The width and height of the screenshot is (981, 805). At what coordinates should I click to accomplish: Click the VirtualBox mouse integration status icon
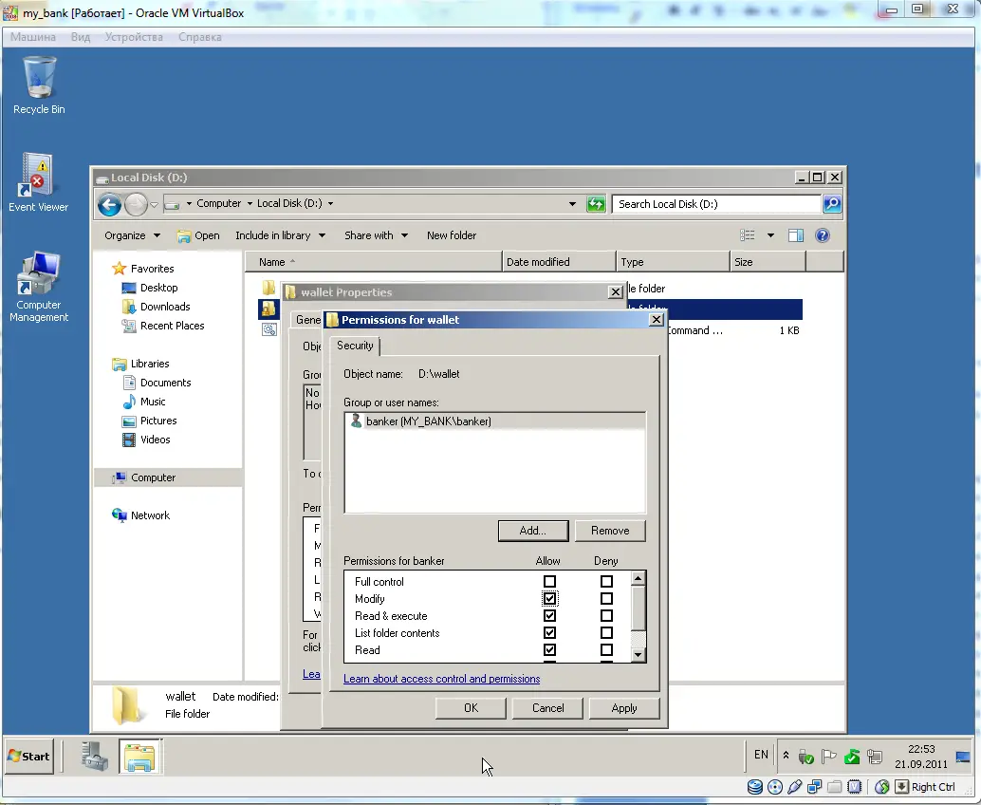[x=881, y=787]
